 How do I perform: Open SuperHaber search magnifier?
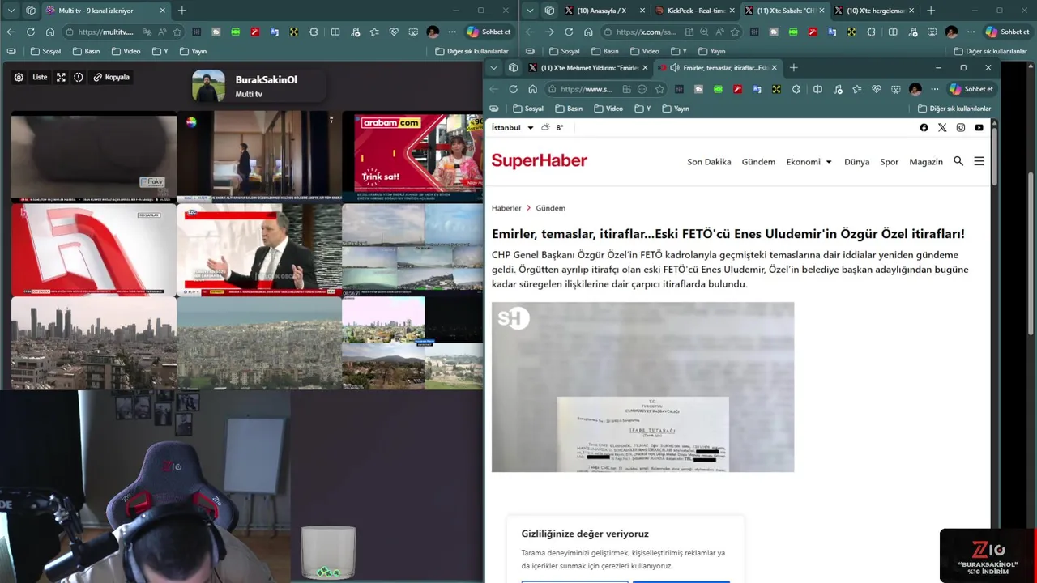958,161
